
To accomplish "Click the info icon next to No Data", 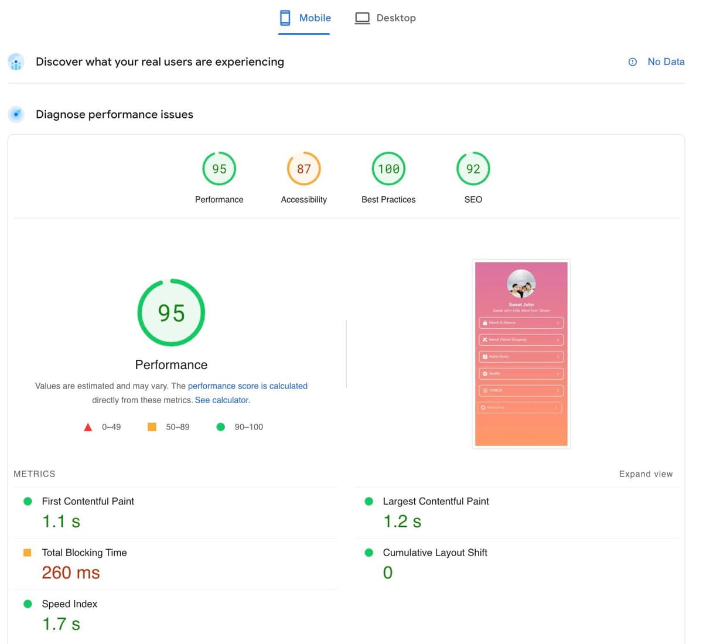I will (632, 62).
